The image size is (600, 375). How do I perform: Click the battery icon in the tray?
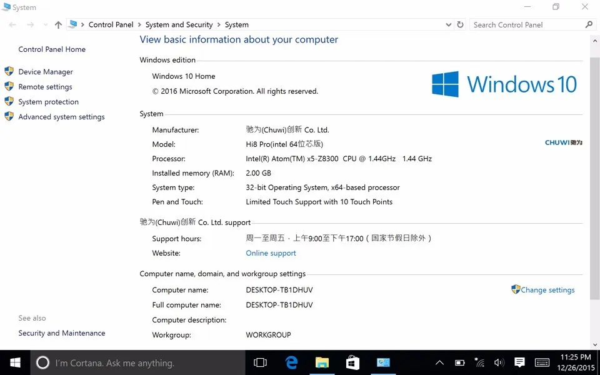(459, 362)
